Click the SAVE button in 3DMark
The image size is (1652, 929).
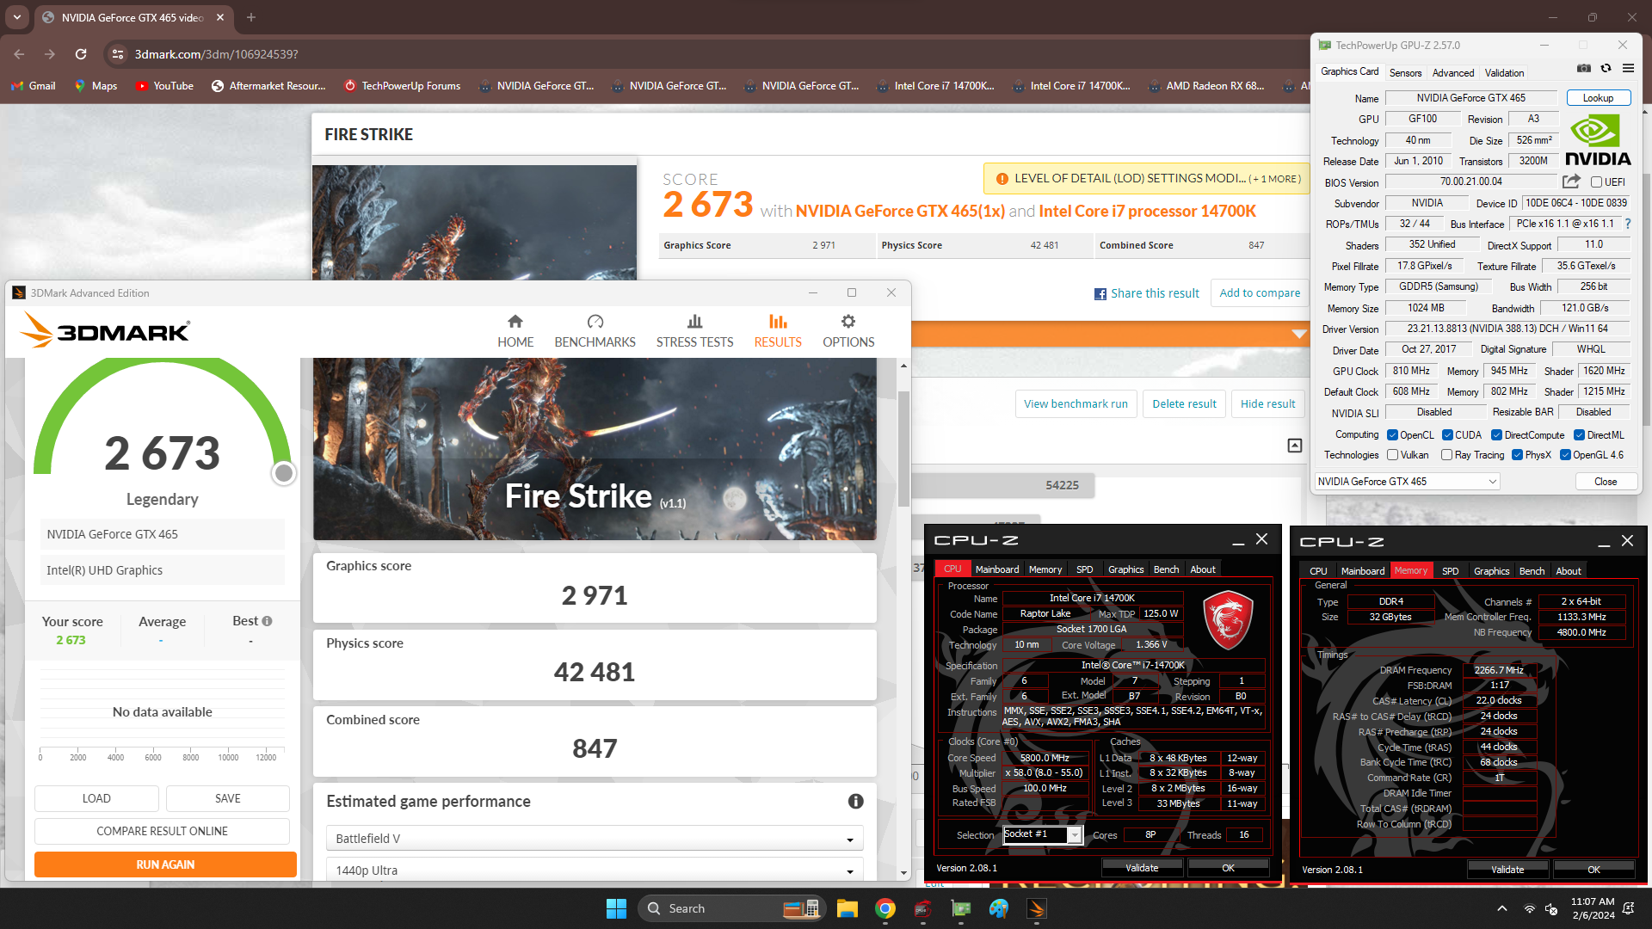click(227, 798)
